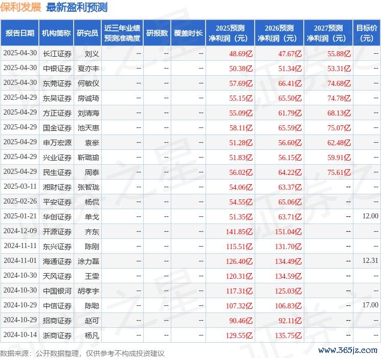Viewport: 381px width, 358px height.
Task: Select the 中国银河 institution cell
Action: pos(57,291)
